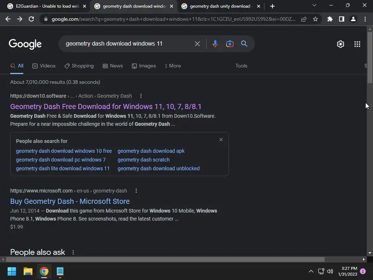Reload the current Google search page
The height and width of the screenshot is (280, 373).
pyautogui.click(x=31, y=19)
